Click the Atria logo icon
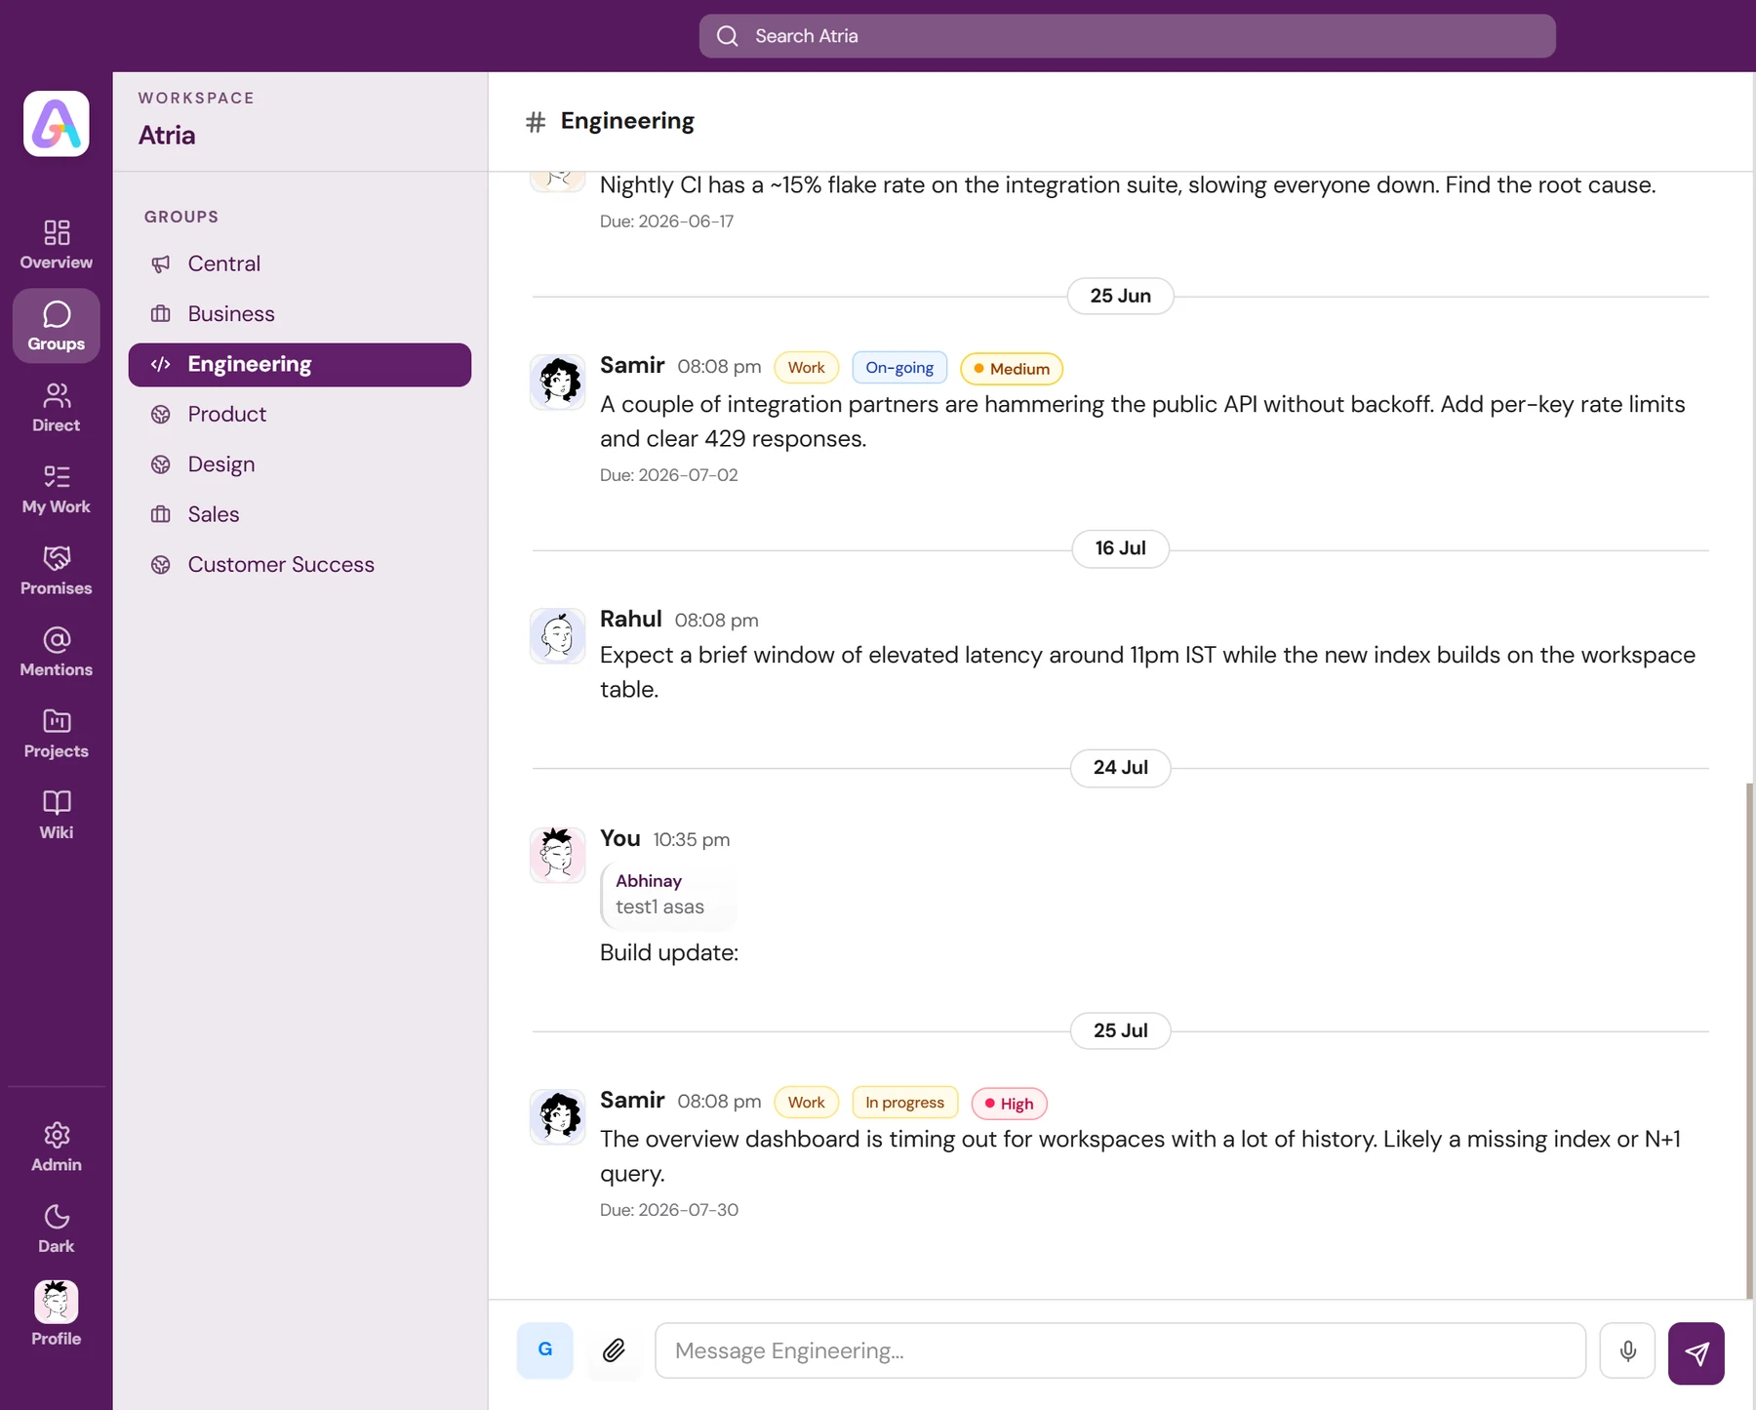 click(57, 124)
